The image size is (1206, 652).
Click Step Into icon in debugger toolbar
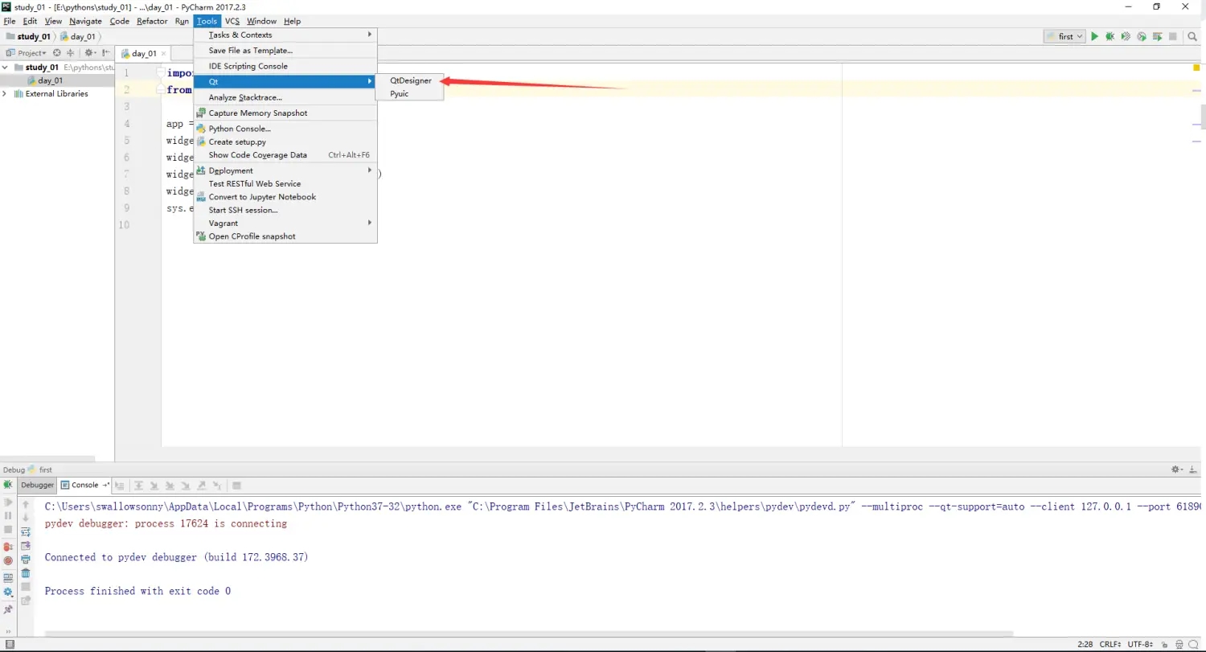click(154, 485)
